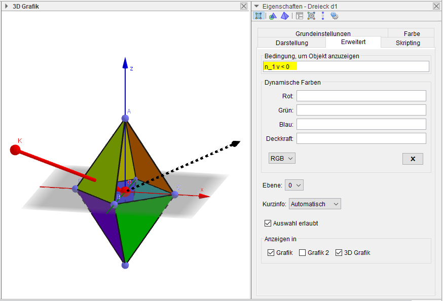Open the RGB color model dropdown
The image size is (443, 301).
click(x=282, y=159)
